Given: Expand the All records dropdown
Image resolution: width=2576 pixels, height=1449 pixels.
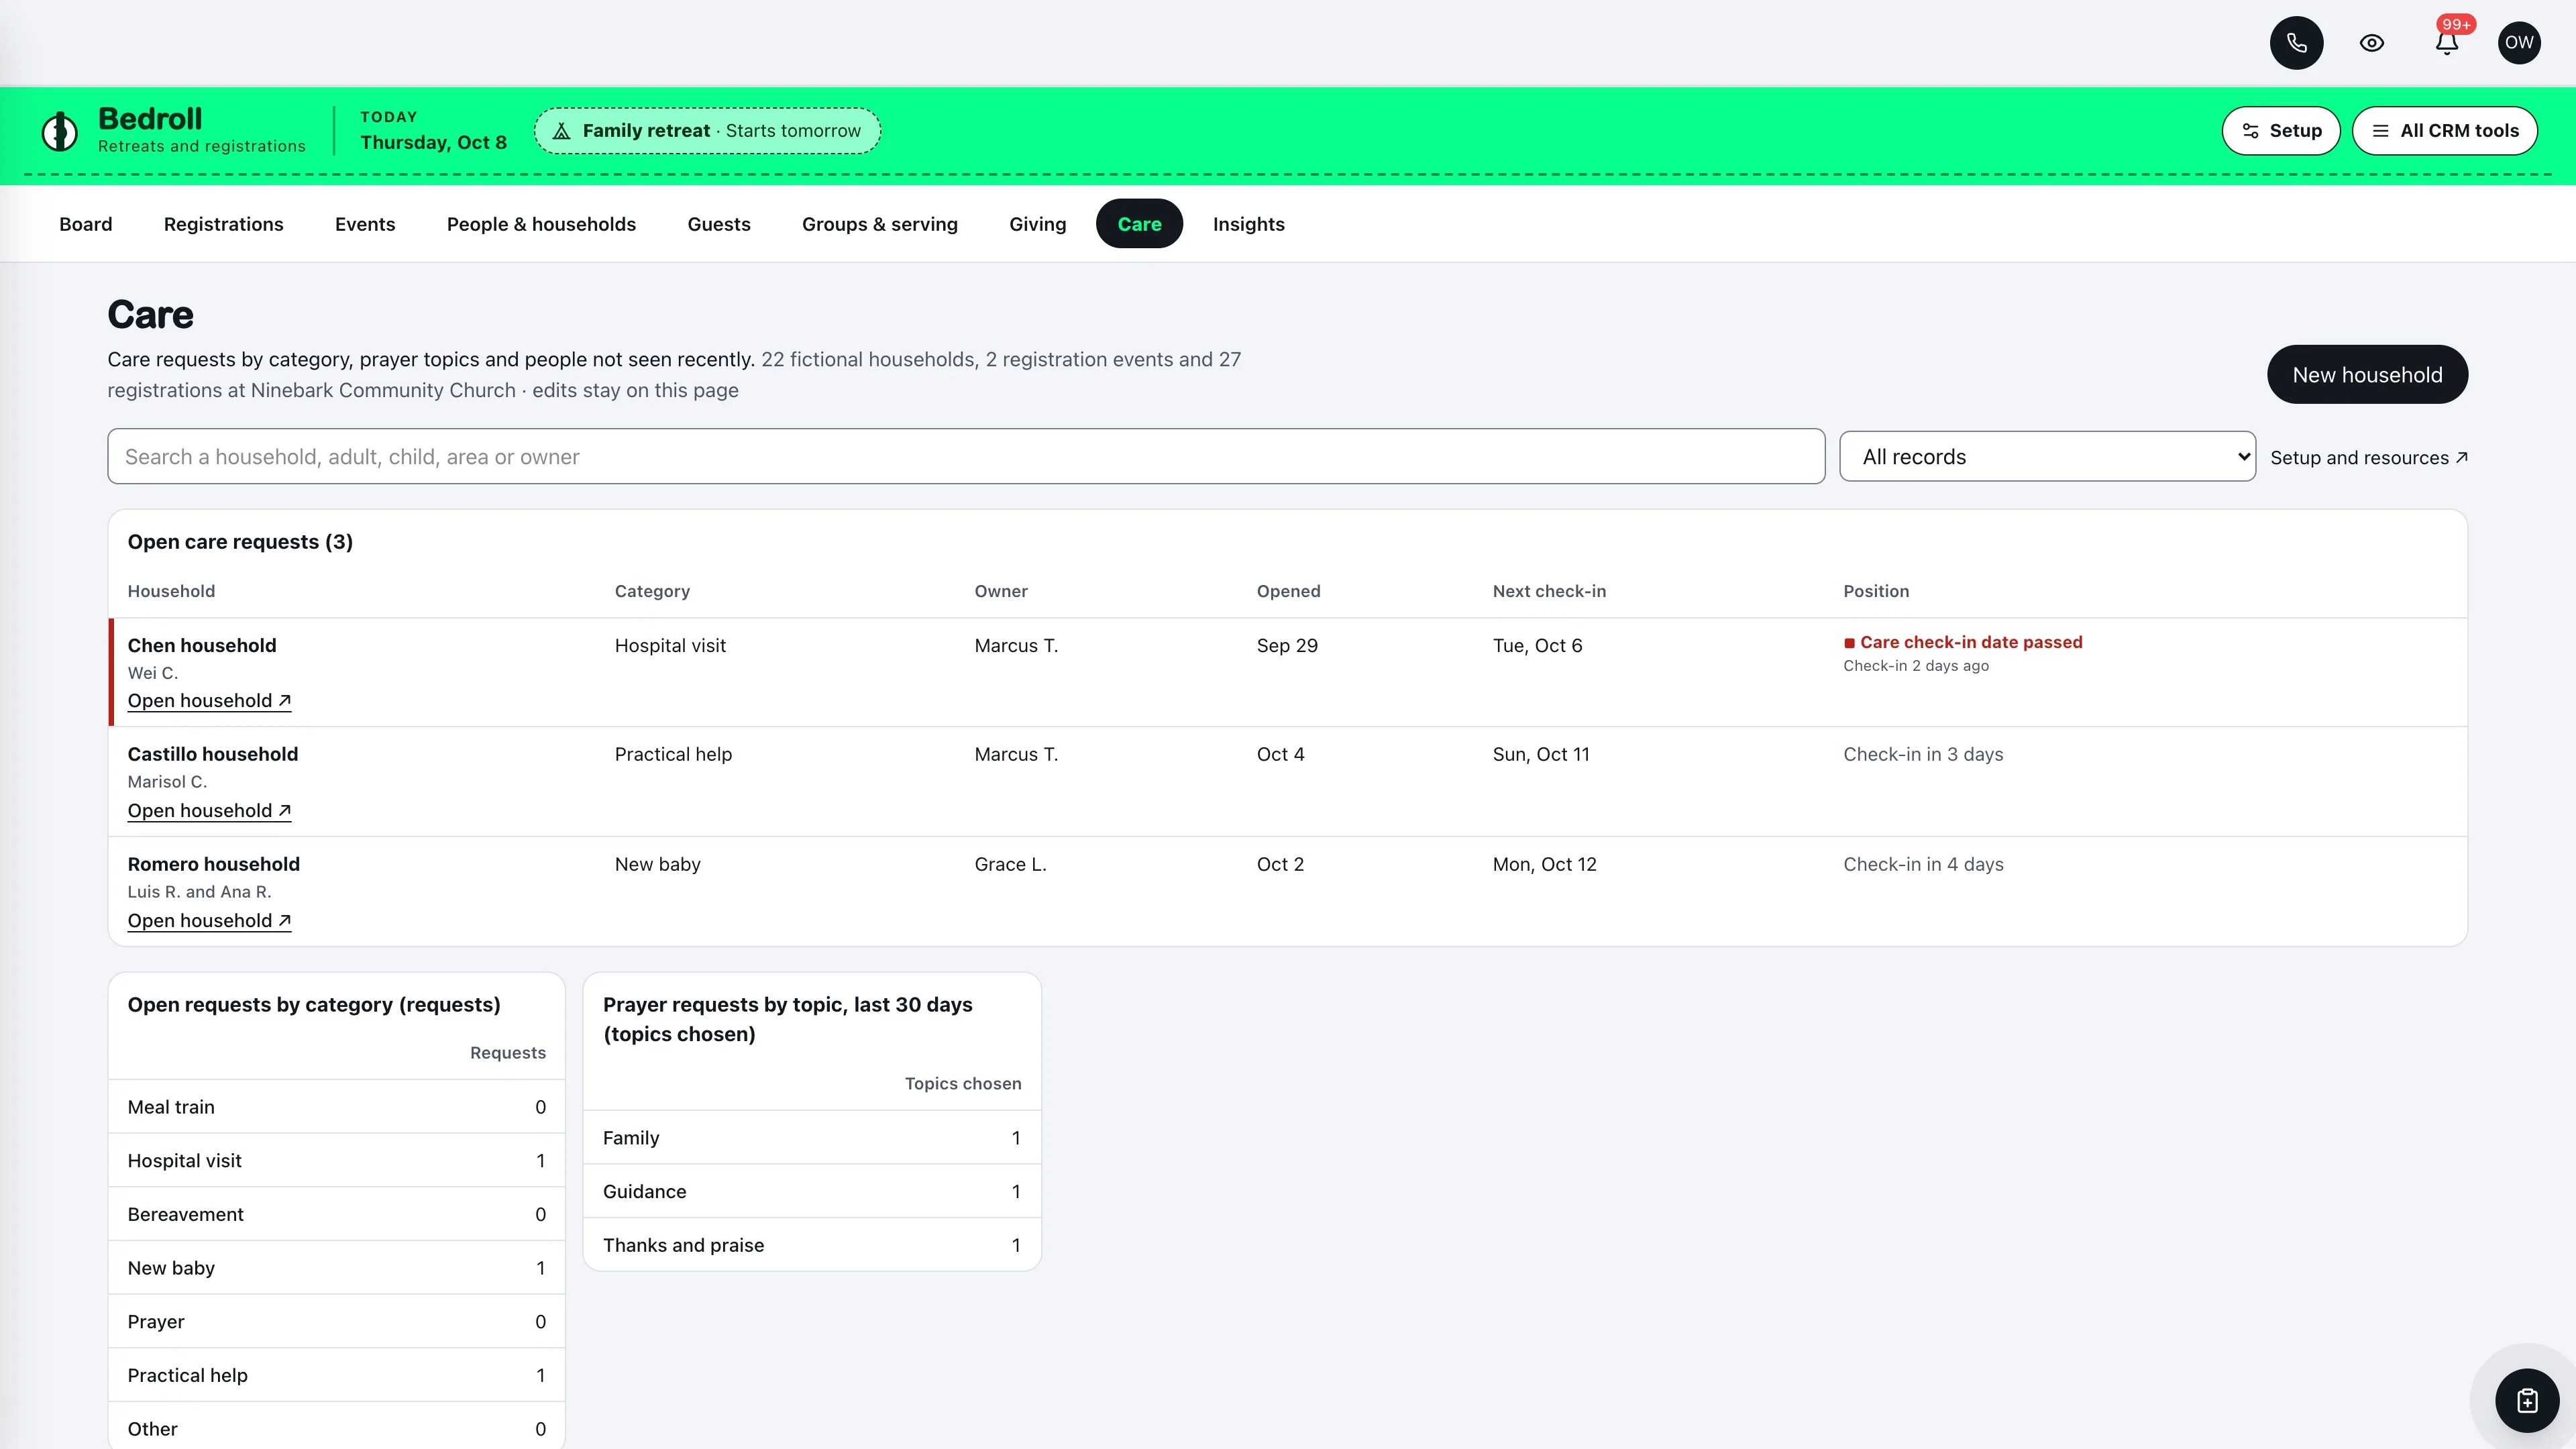Looking at the screenshot, I should pos(2047,457).
